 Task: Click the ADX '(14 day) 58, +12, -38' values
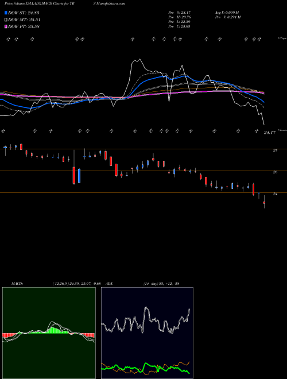[x=161, y=284]
